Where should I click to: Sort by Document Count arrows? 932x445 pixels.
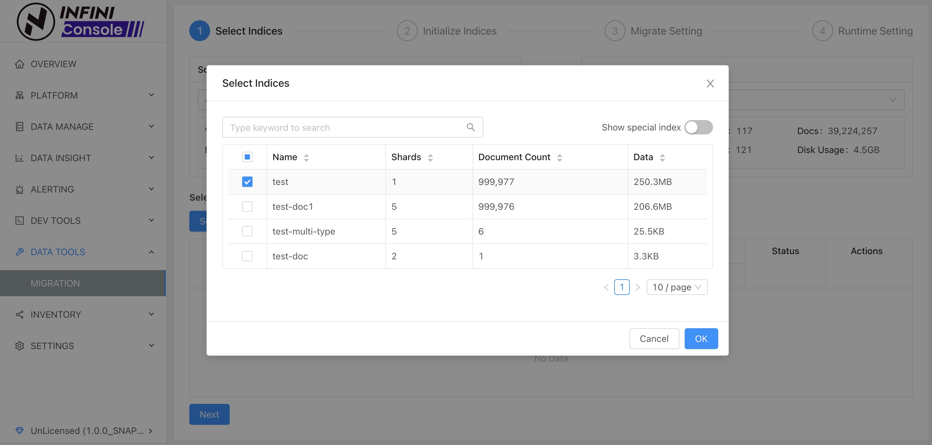pos(559,157)
